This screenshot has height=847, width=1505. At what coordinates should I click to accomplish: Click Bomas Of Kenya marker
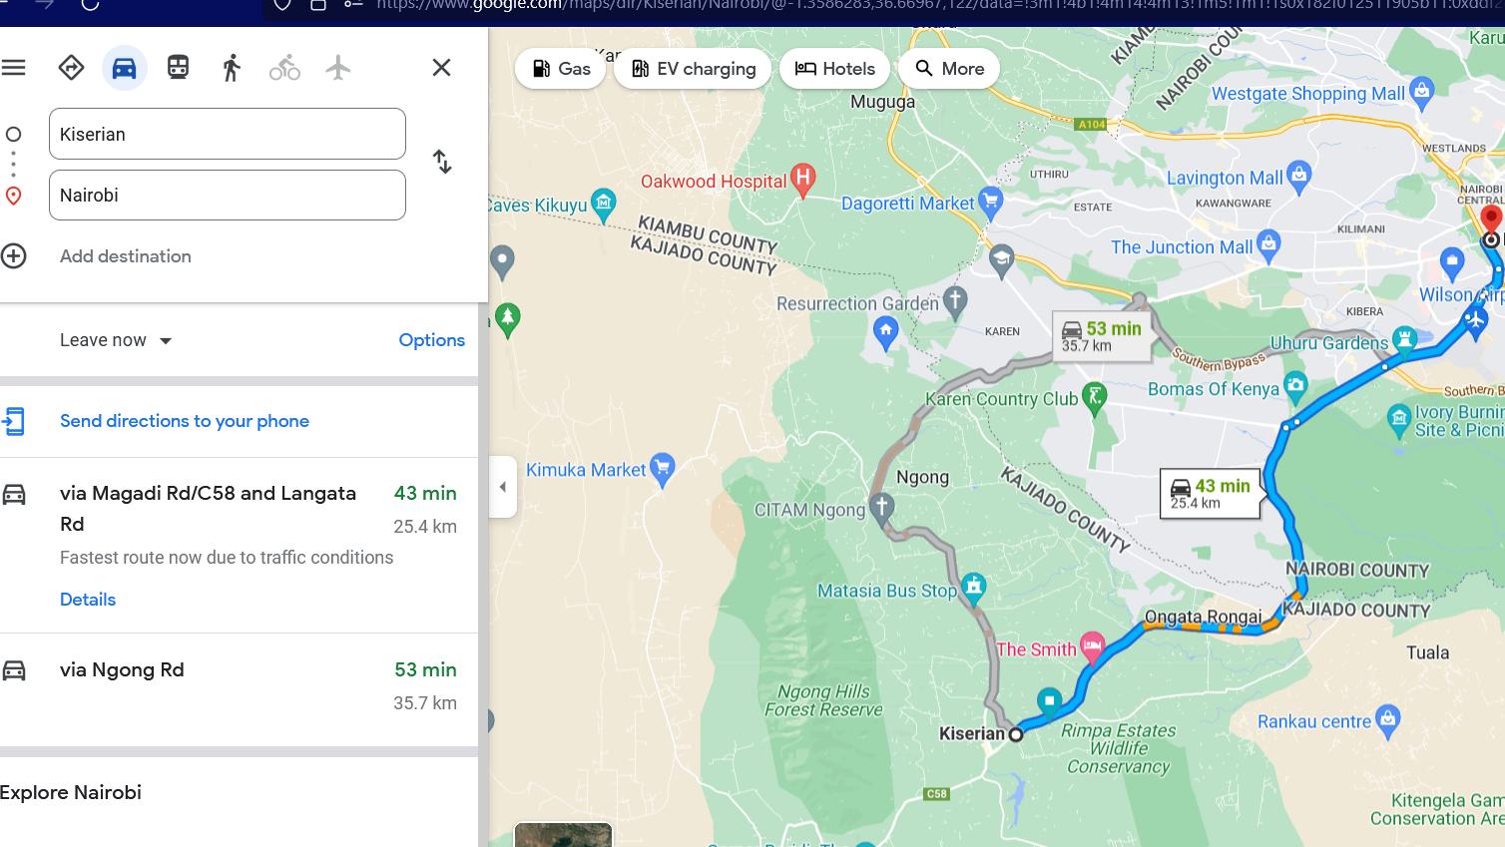pos(1295,387)
